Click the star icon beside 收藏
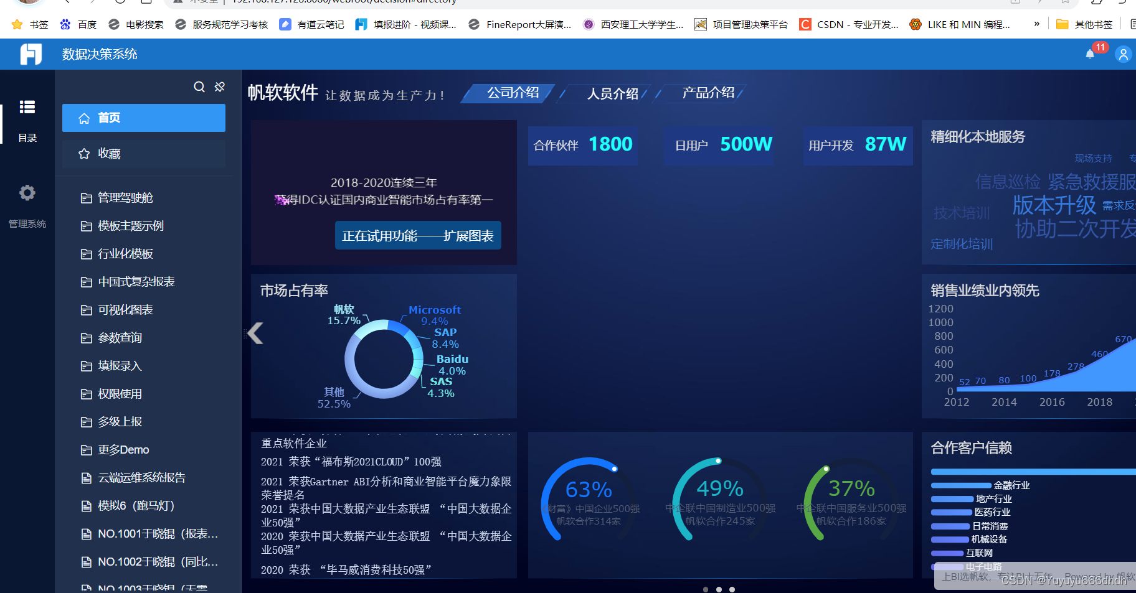 click(x=84, y=154)
